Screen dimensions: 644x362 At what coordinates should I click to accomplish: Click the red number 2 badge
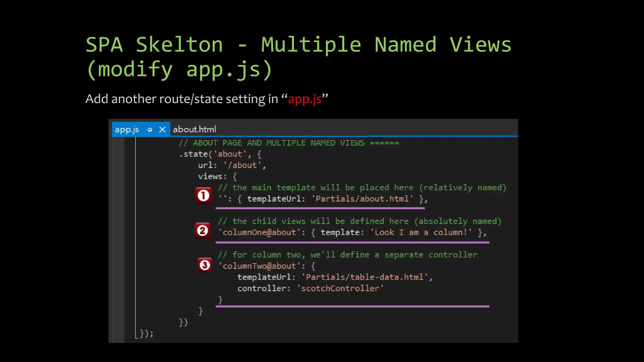click(x=203, y=231)
